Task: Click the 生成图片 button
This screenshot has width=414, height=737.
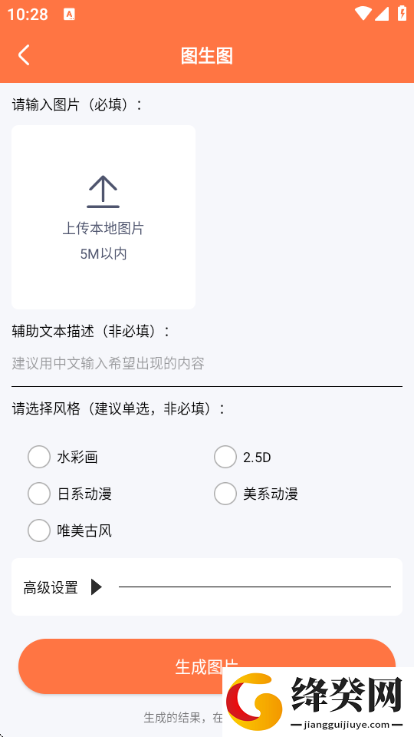Action: point(207,666)
